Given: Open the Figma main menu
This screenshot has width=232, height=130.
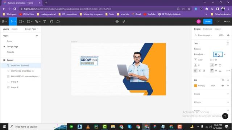Looking at the screenshot, I should pyautogui.click(x=3, y=22).
